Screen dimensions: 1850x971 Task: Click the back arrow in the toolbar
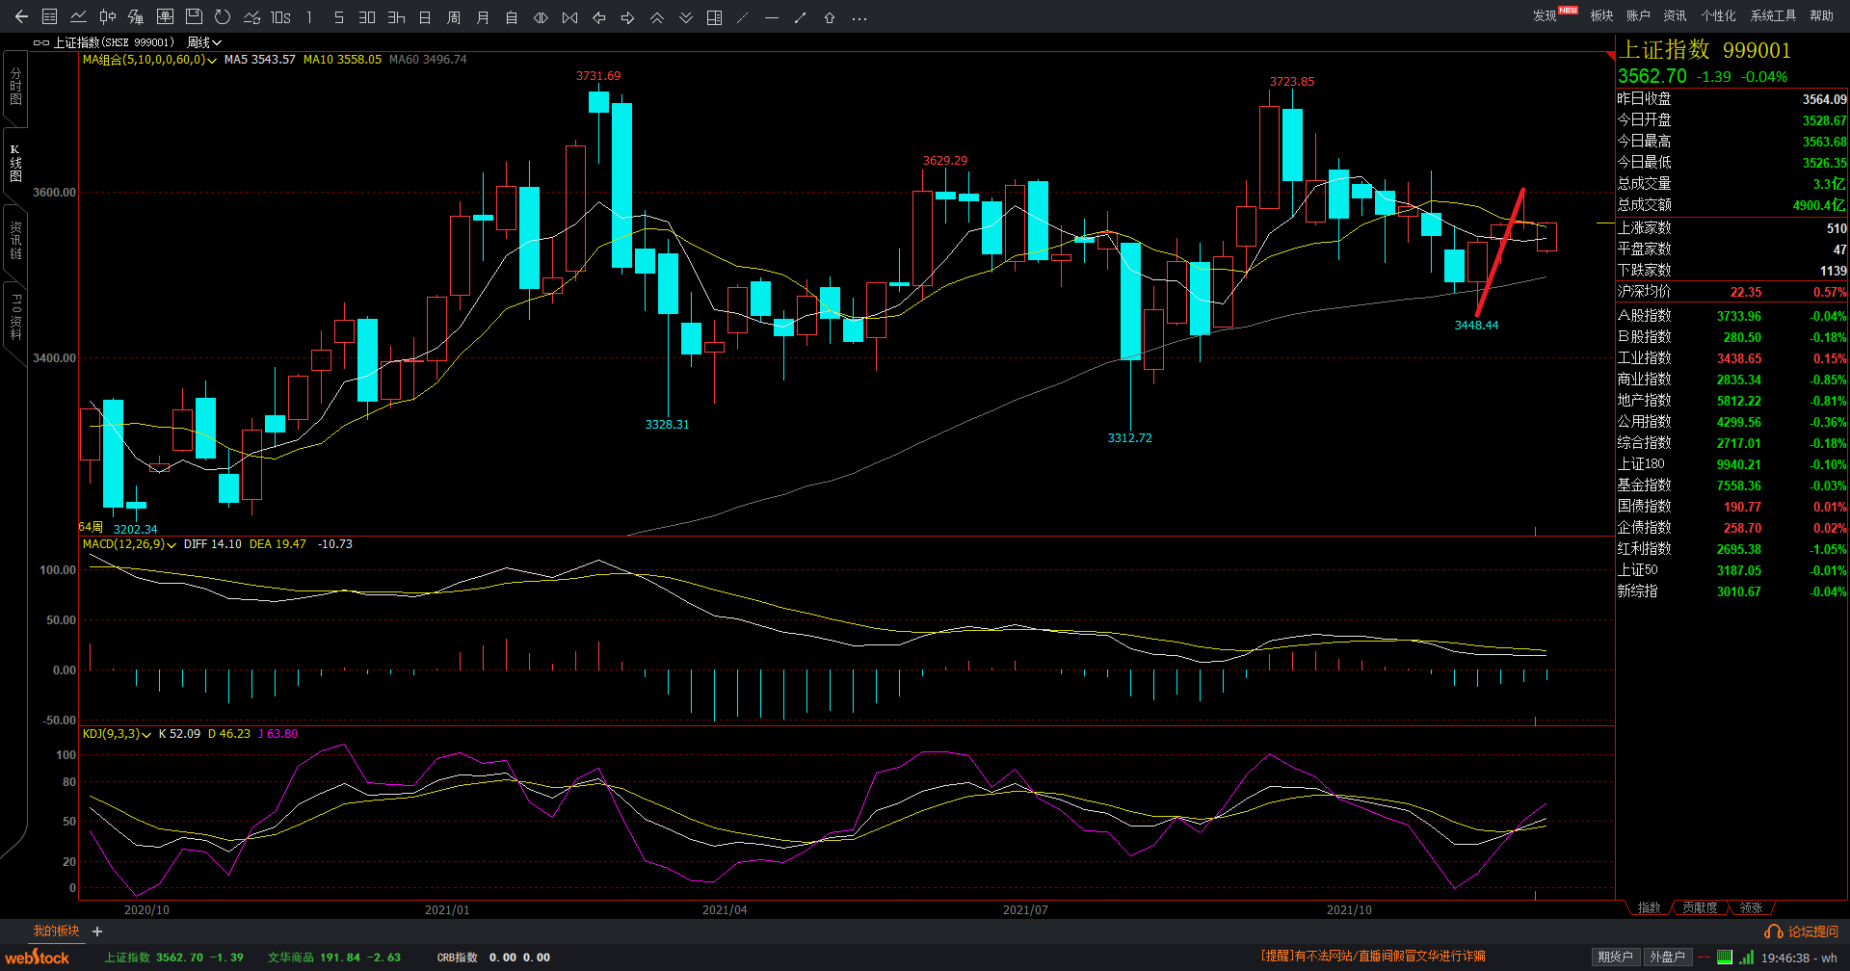[21, 17]
